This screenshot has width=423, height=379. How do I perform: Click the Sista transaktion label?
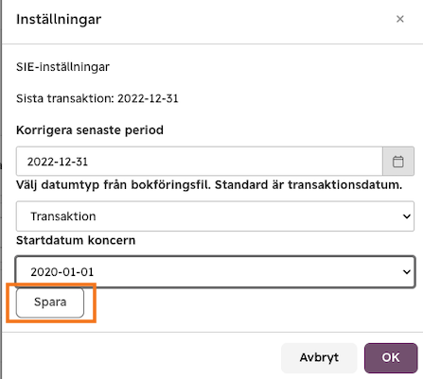pos(65,98)
